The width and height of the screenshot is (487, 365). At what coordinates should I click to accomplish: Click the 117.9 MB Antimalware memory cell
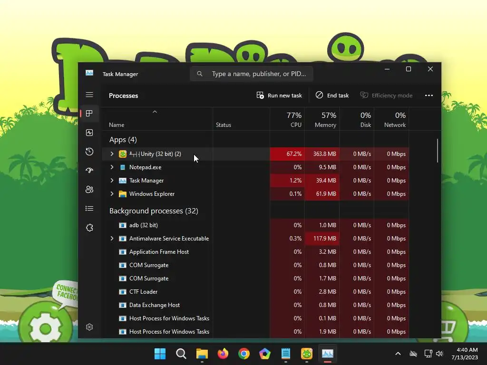(322, 239)
